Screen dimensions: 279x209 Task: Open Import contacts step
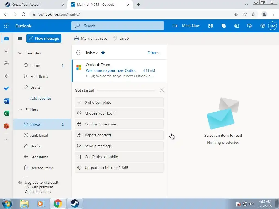pos(119,135)
